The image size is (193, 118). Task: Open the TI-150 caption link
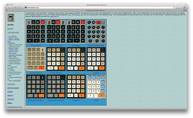coord(96,100)
